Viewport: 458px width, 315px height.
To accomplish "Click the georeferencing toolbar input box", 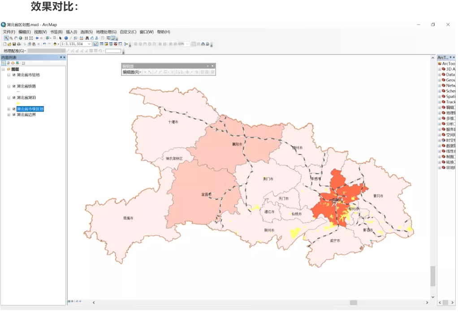I will click(113, 51).
